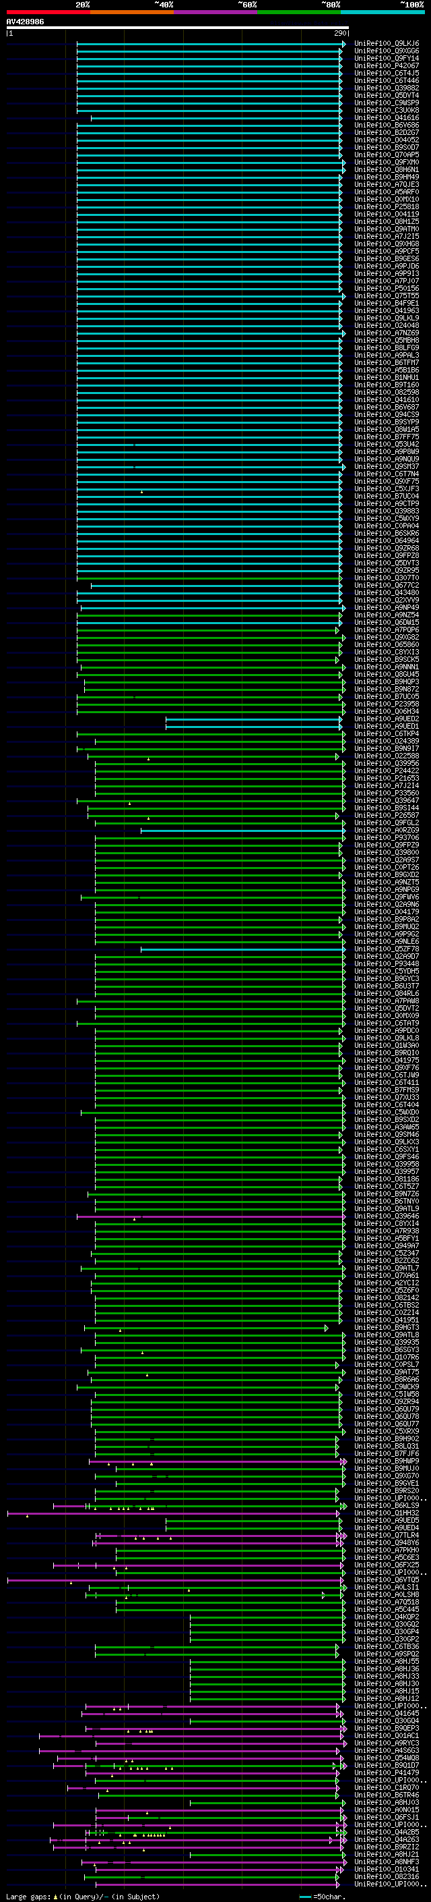Viewport: 431px width, 1902px height.
Task: Select the UniRef100_A7PQP6 label
Action: 387,630
